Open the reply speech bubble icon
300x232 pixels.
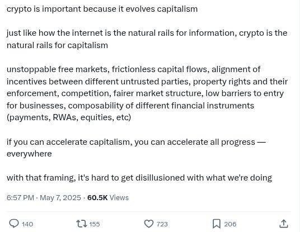[x=14, y=224]
